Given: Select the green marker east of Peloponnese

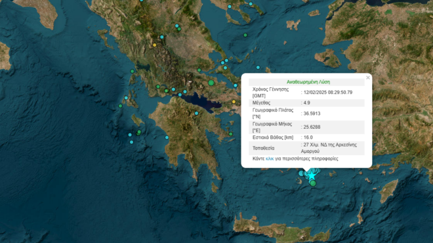Looking at the screenshot, I should [x=230, y=134].
